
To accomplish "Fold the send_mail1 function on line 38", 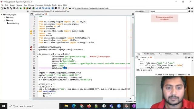I will pyautogui.click(x=37, y=91).
